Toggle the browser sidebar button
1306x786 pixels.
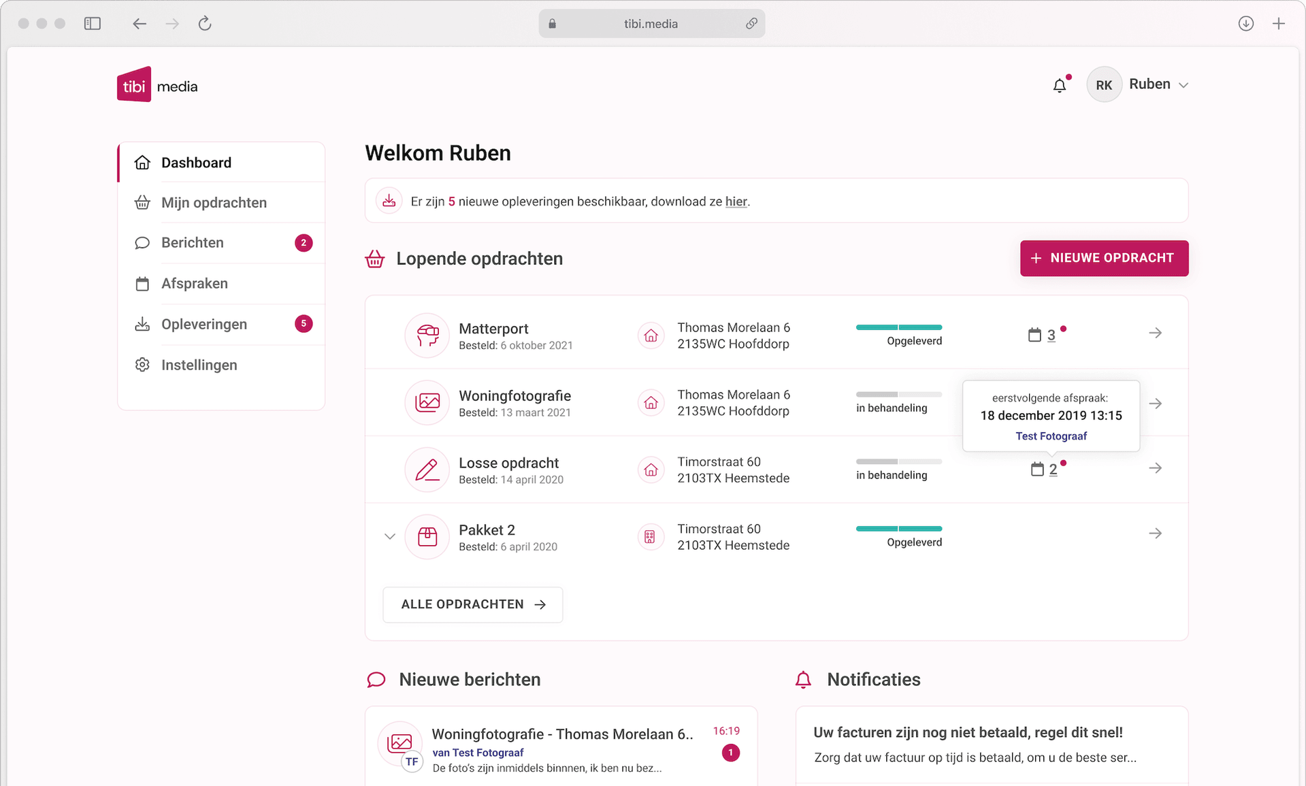tap(93, 24)
